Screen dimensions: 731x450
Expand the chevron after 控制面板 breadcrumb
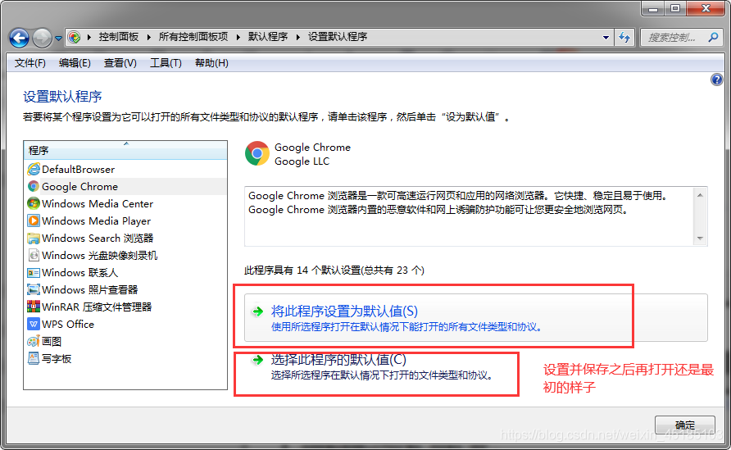coord(148,37)
